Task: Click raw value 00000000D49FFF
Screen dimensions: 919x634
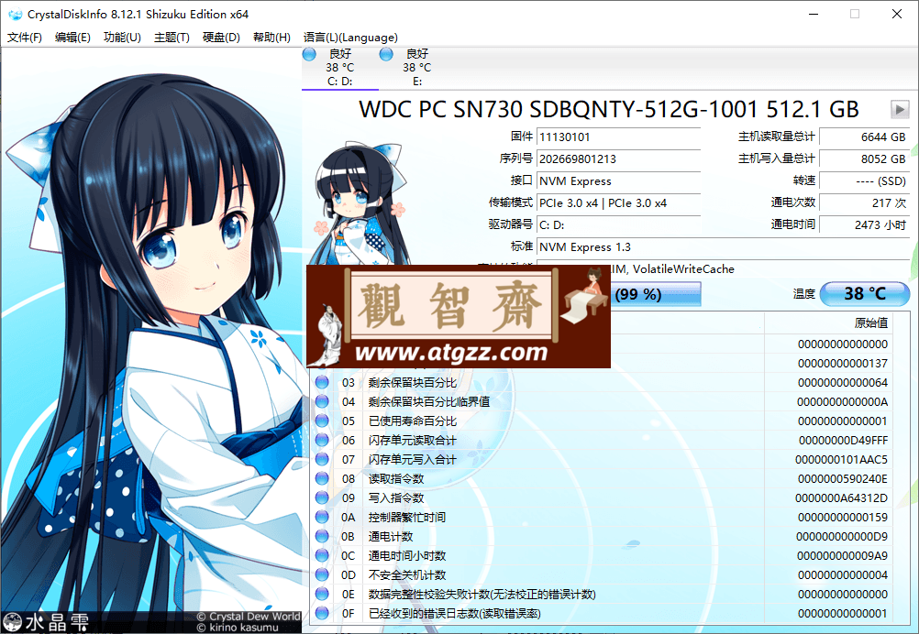Action: (x=843, y=441)
